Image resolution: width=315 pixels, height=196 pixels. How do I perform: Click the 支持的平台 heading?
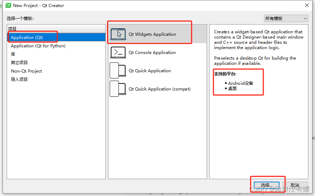pos(225,74)
